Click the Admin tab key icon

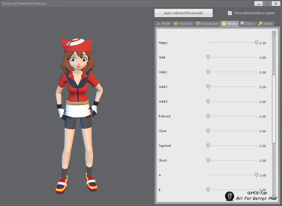click(x=260, y=24)
